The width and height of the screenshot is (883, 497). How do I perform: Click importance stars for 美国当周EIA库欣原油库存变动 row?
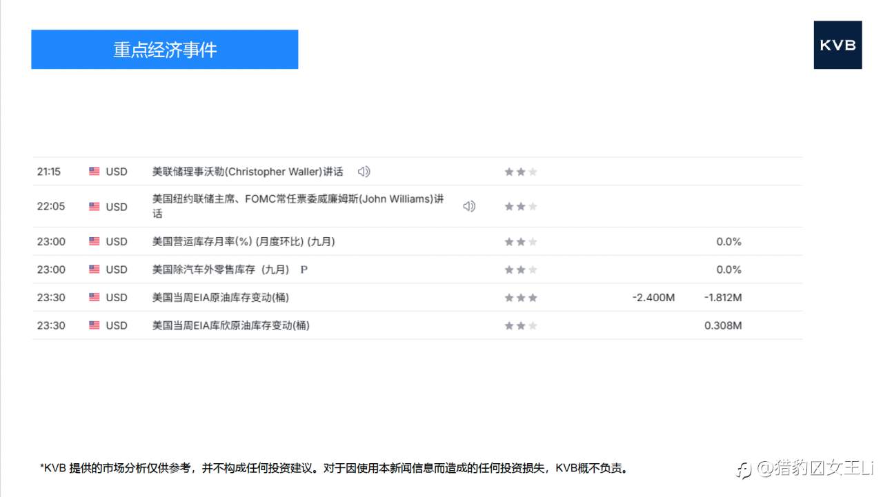521,325
